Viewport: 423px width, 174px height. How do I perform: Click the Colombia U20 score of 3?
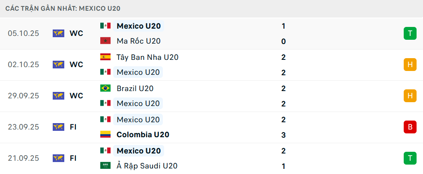284,135
